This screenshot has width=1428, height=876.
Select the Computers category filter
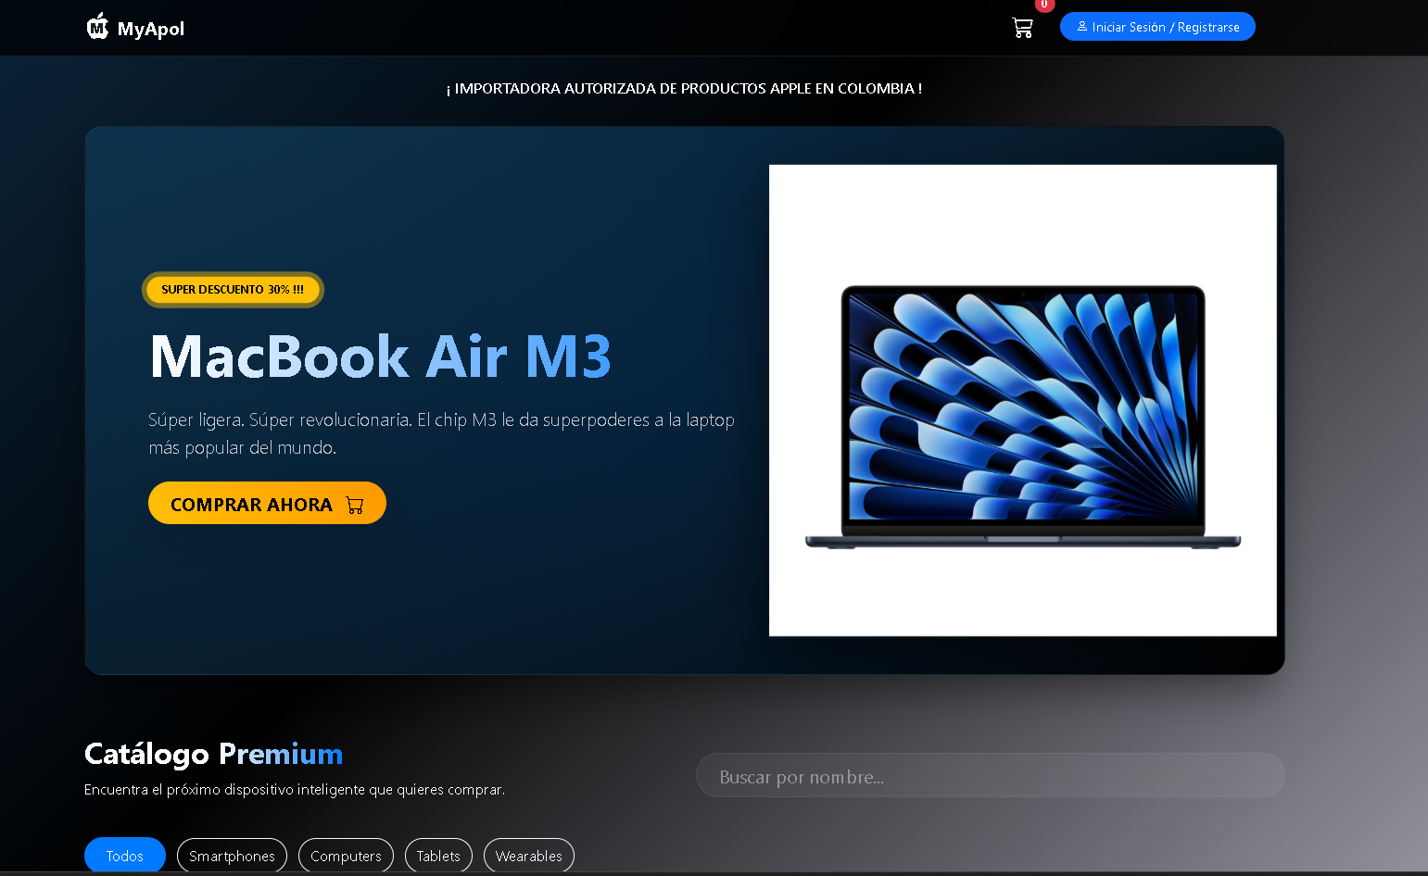coord(346,855)
